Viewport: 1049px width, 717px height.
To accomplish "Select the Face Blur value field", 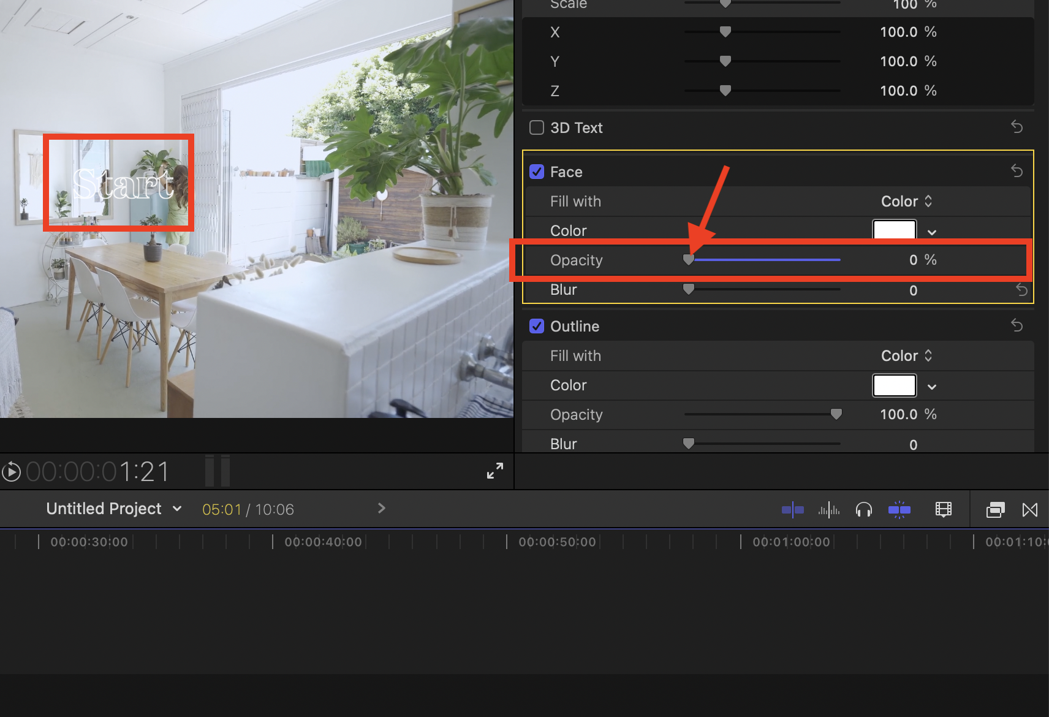I will (x=913, y=290).
